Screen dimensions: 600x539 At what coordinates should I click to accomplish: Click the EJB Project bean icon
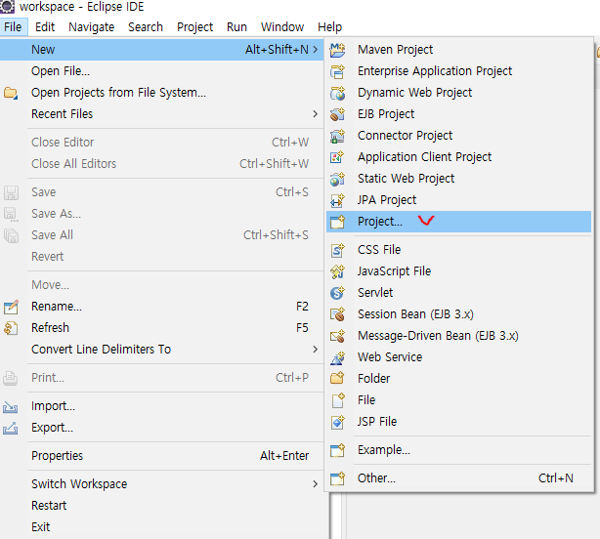pyautogui.click(x=337, y=114)
